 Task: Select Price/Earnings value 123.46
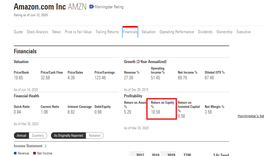100,78
